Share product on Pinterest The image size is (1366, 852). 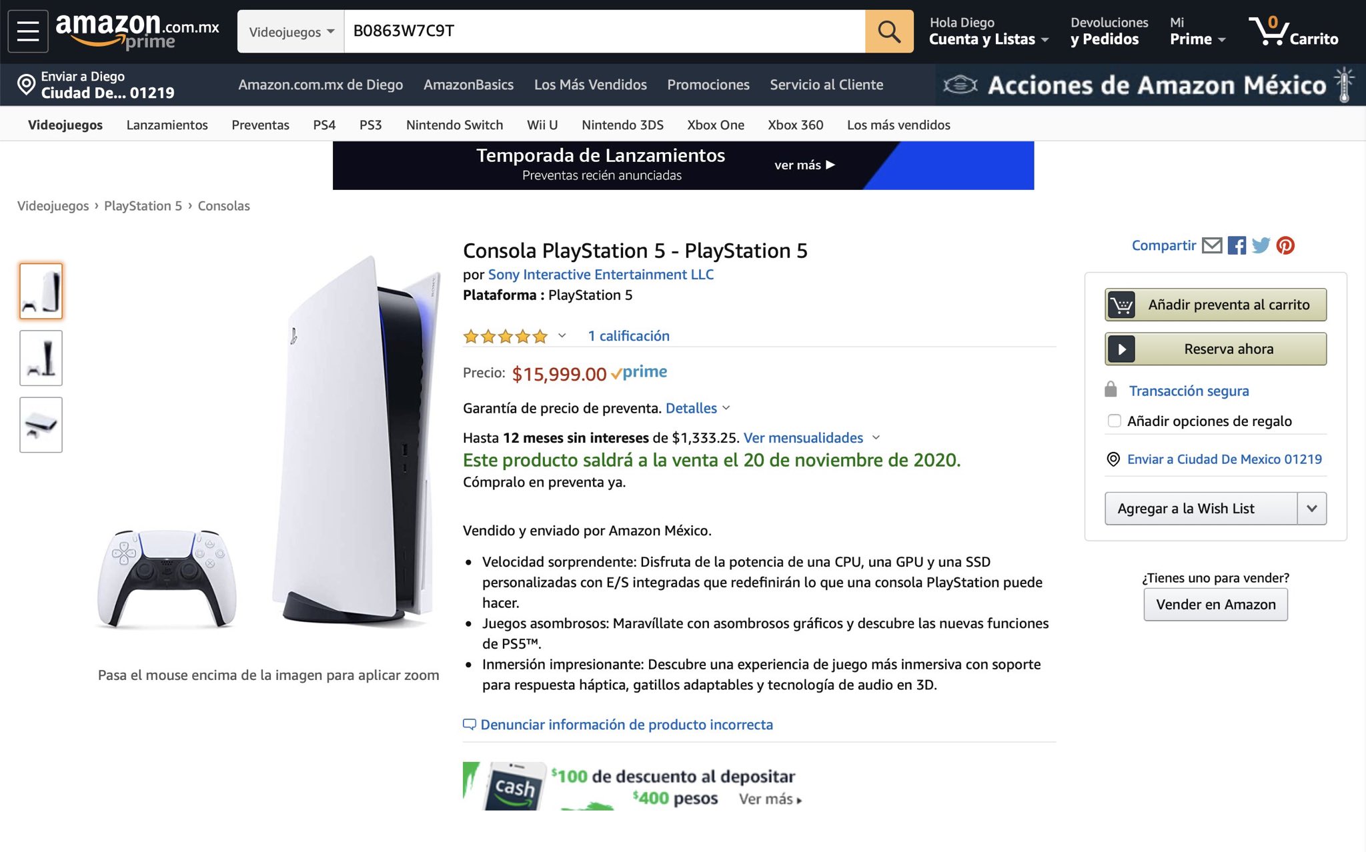coord(1285,245)
